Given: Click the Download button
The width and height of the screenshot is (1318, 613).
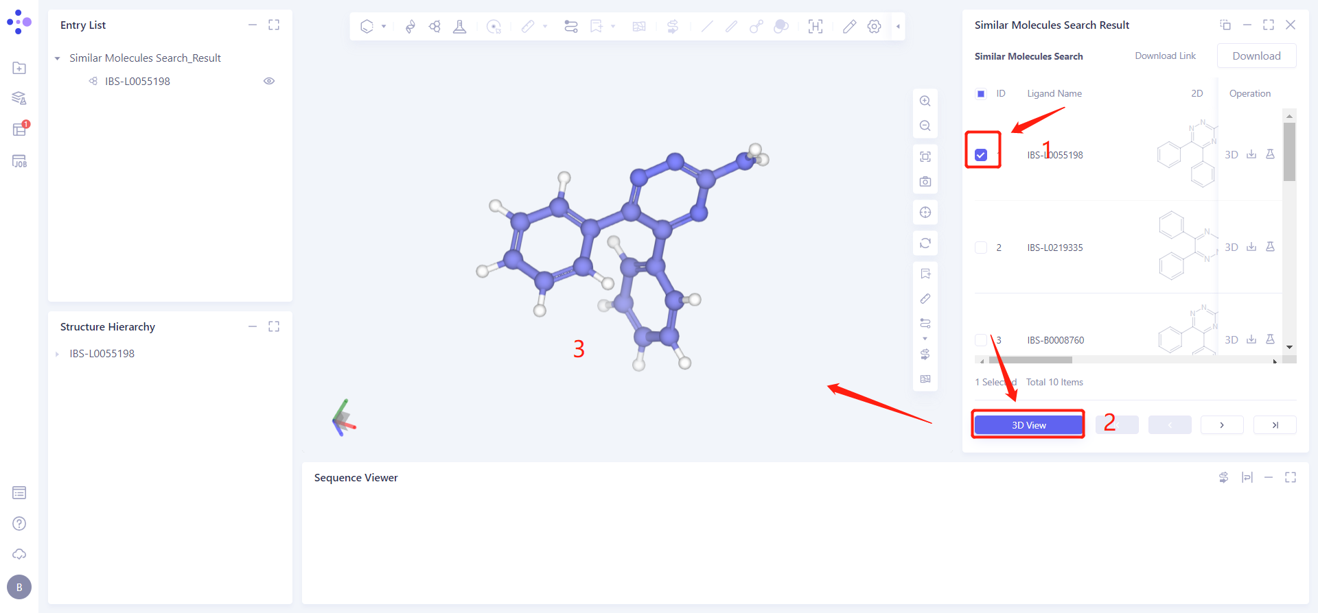Looking at the screenshot, I should tap(1256, 56).
